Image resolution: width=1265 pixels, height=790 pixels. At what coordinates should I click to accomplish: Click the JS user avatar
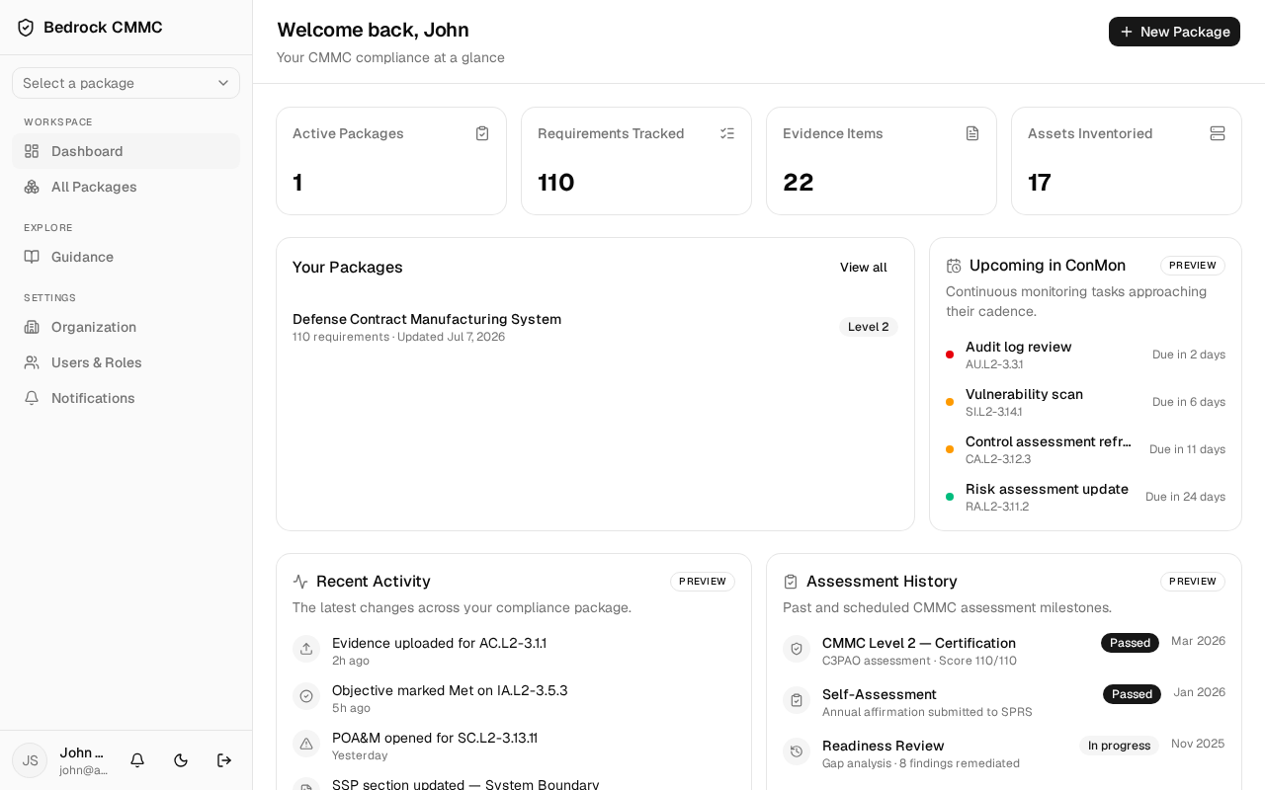click(30, 760)
